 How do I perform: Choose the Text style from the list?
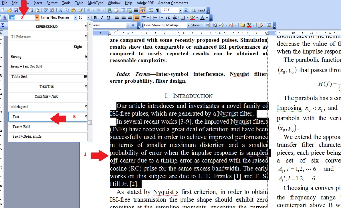pyautogui.click(x=48, y=117)
